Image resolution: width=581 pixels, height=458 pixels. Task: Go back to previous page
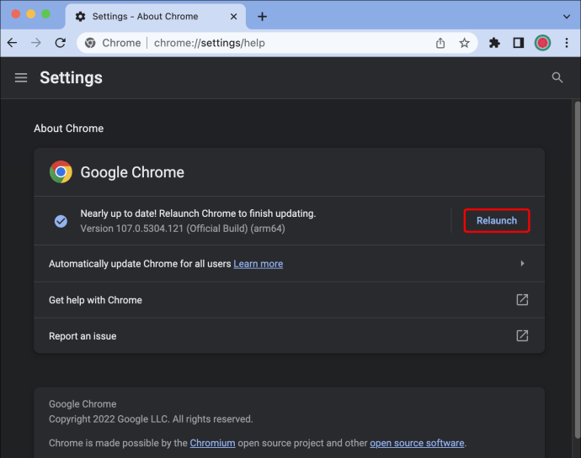(13, 44)
